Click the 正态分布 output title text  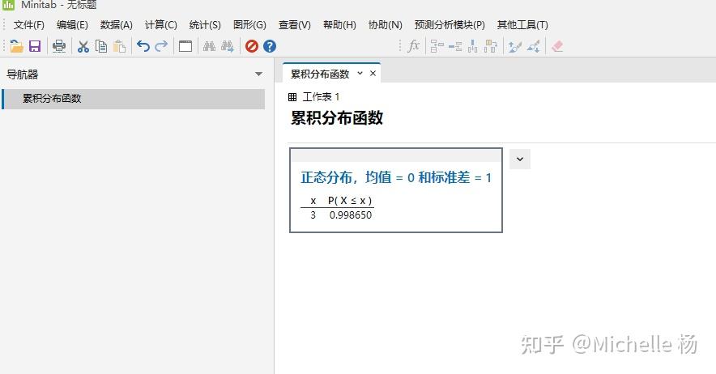[x=396, y=177]
